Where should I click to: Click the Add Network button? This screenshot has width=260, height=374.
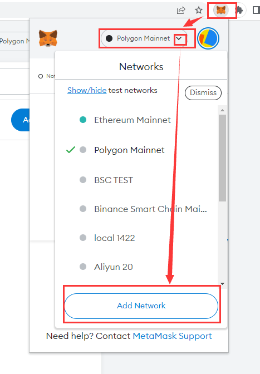click(141, 306)
